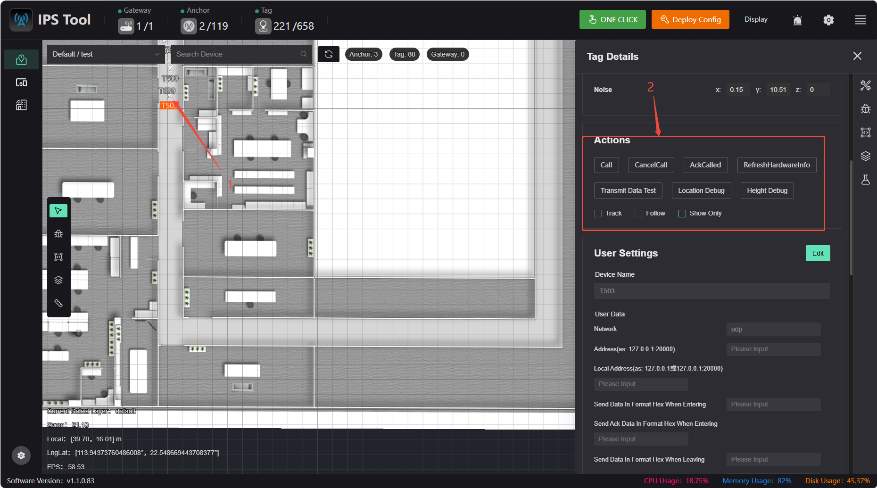Screen dimensions: 877x488
Task: Open settings gear in top bar
Action: click(828, 20)
